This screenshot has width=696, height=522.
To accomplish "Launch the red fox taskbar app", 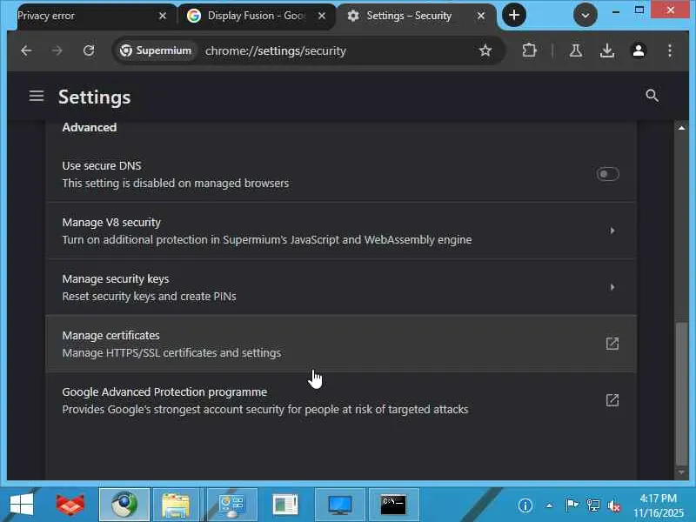I will pyautogui.click(x=70, y=505).
